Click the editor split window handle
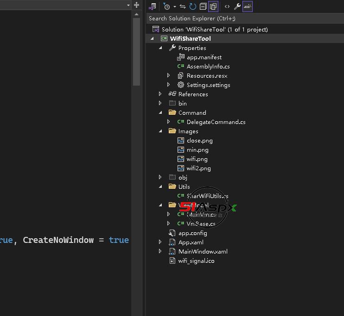Screen dimensions: 344x316 pos(136,5)
